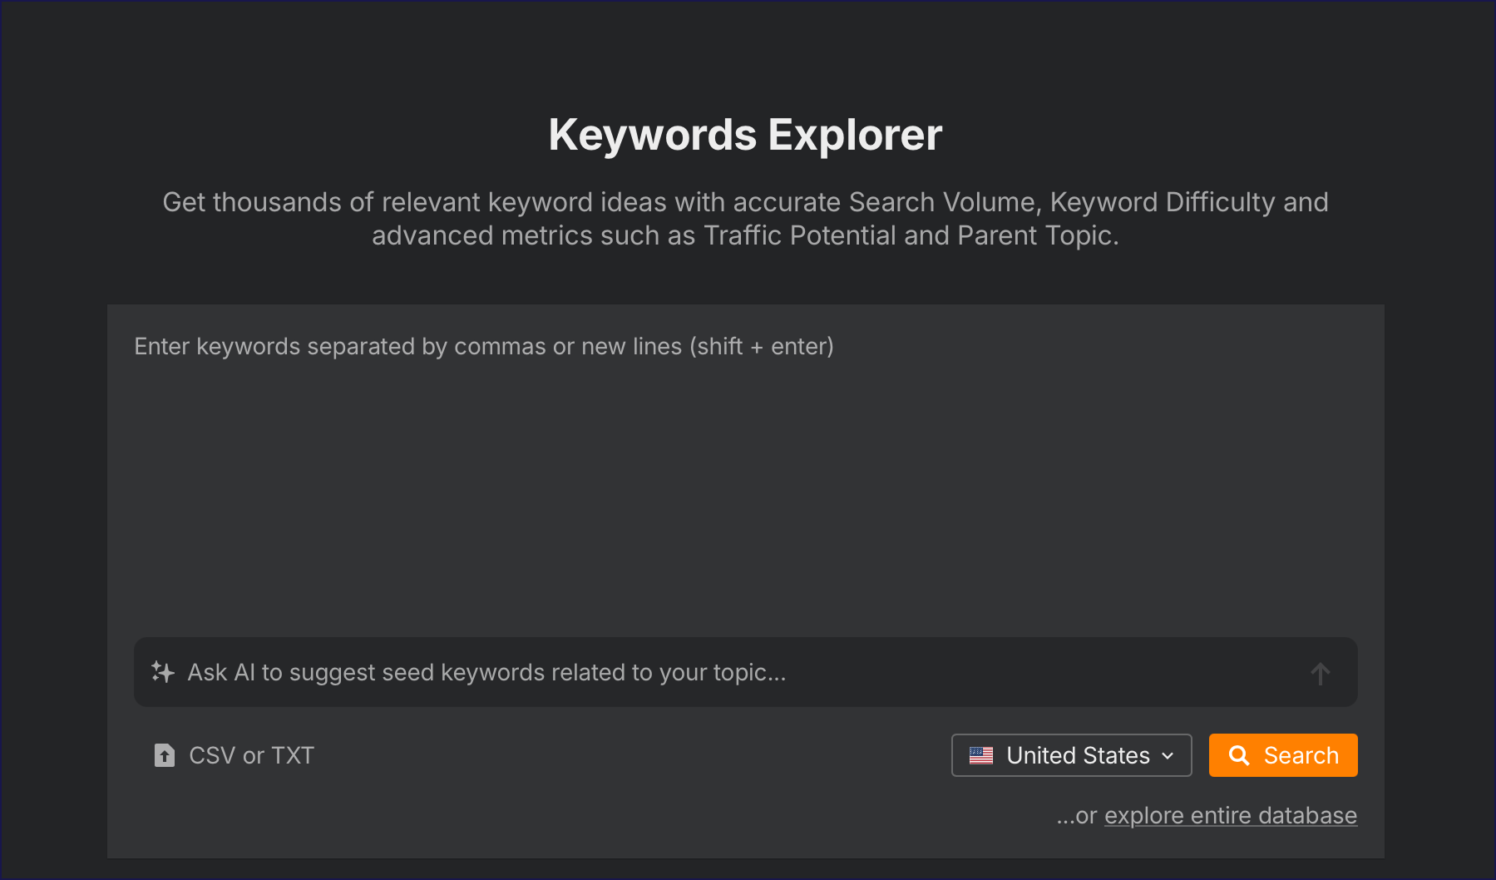Click the United States flag icon
The height and width of the screenshot is (880, 1496).
982,755
